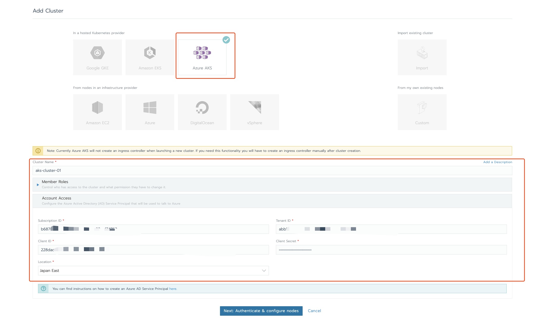
Task: Click Add a Description link
Action: 497,162
